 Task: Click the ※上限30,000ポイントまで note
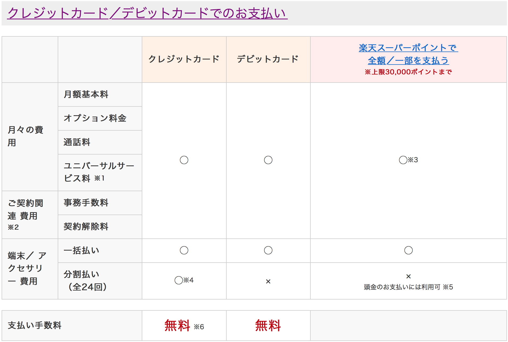408,72
